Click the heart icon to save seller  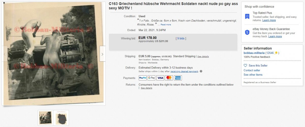point(245,65)
